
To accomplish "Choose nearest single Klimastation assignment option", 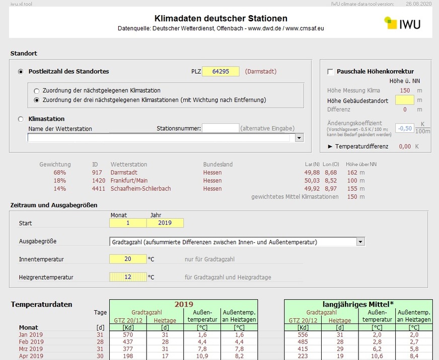I will pyautogui.click(x=36, y=91).
